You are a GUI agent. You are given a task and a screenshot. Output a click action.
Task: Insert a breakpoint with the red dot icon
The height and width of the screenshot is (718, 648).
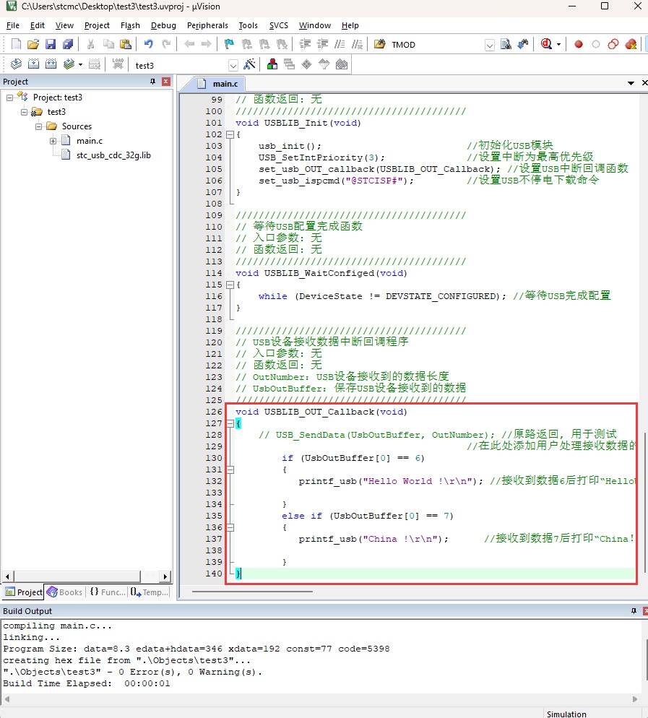click(x=579, y=44)
